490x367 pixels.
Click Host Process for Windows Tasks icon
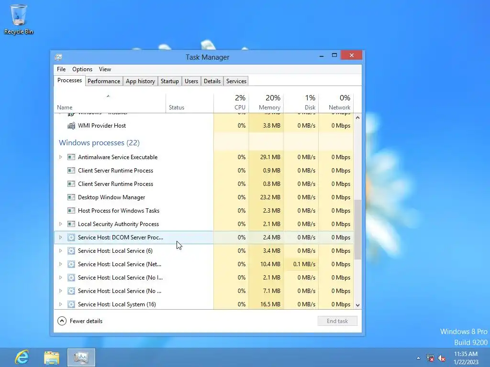71,211
